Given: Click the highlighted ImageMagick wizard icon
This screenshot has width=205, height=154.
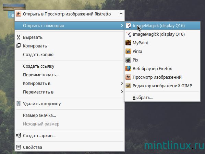Looking at the screenshot, I should point(128,25).
